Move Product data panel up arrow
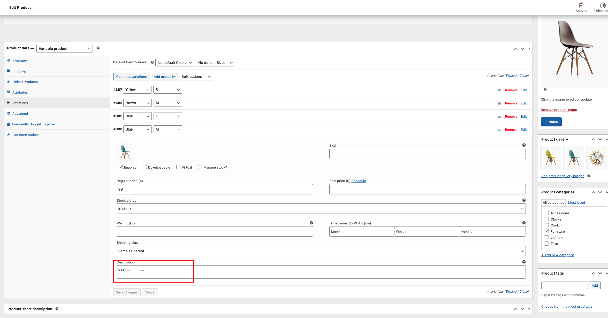Image resolution: width=608 pixels, height=318 pixels. pyautogui.click(x=516, y=49)
